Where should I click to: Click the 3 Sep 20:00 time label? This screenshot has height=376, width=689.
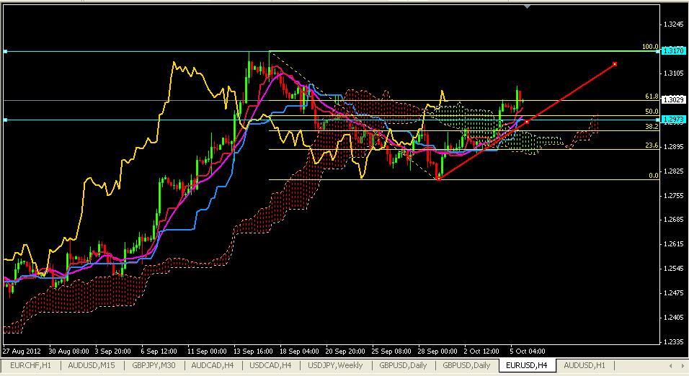113,352
